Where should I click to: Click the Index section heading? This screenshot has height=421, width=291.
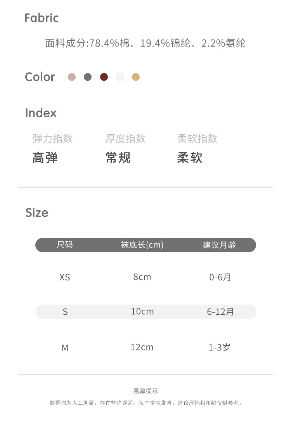tap(41, 113)
